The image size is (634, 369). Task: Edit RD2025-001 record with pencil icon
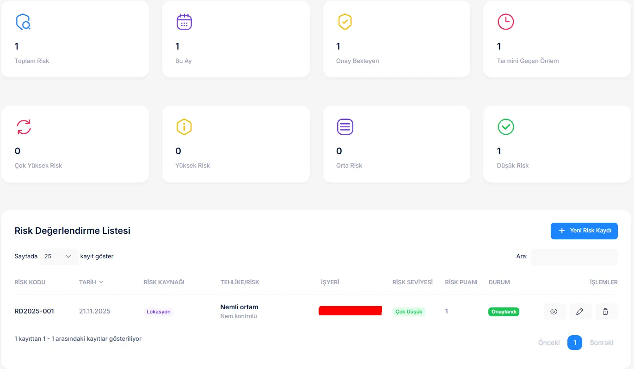coord(580,312)
